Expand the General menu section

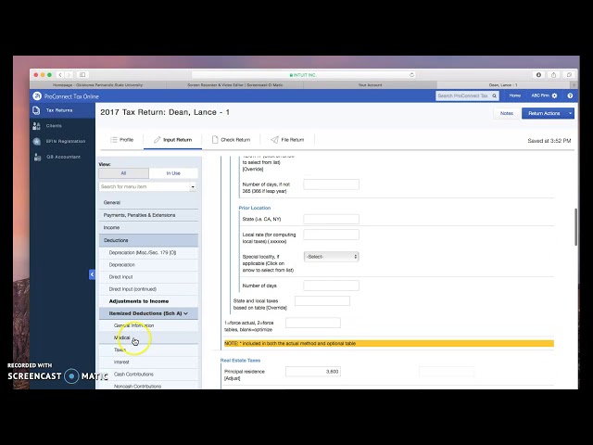point(148,202)
